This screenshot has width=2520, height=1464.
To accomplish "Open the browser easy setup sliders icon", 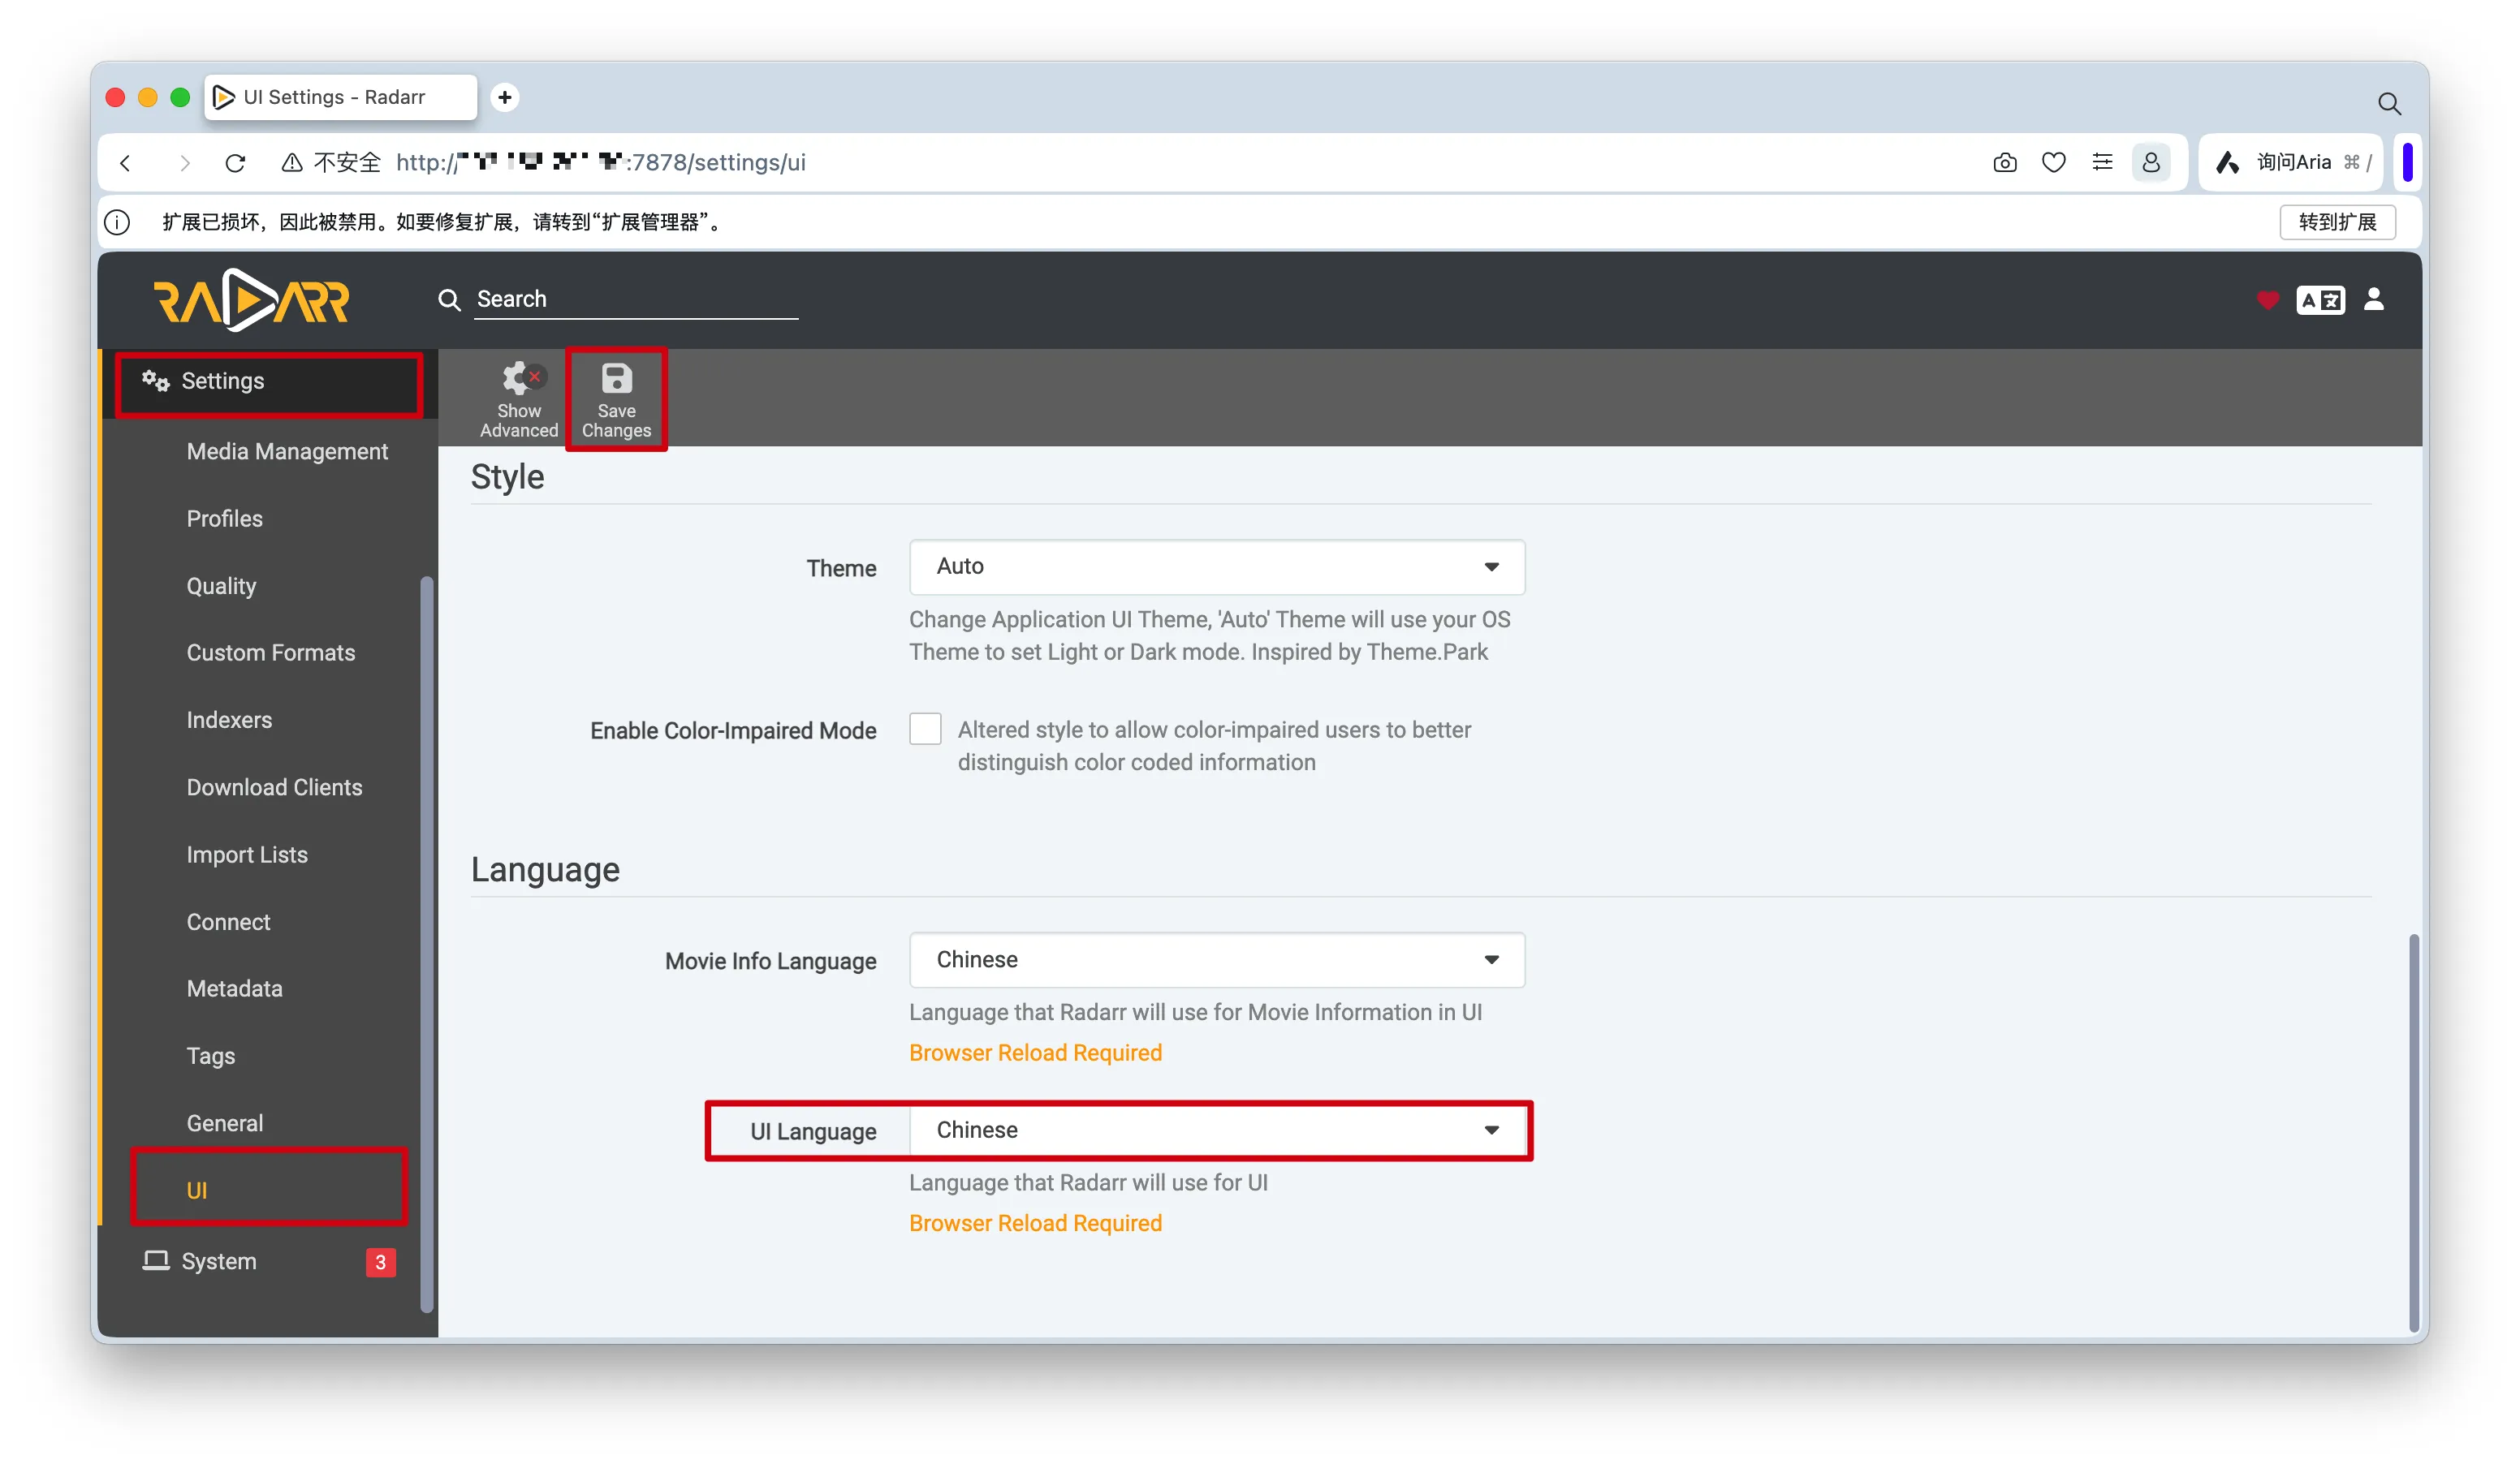I will pos(2102,161).
